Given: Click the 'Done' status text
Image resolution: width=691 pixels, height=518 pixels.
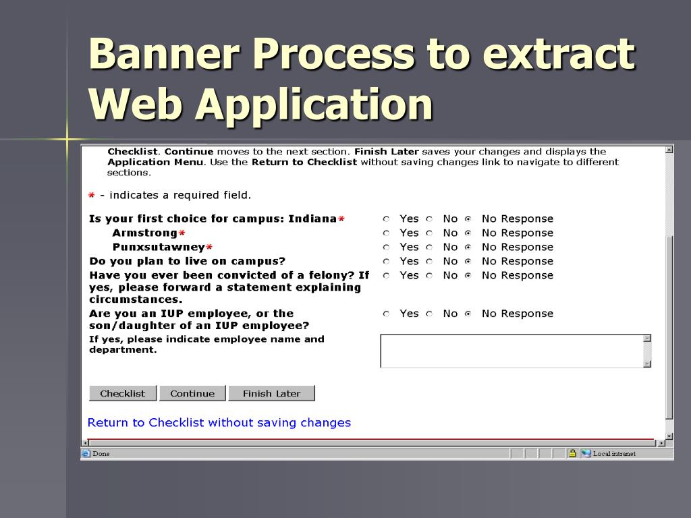Looking at the screenshot, I should 101,453.
